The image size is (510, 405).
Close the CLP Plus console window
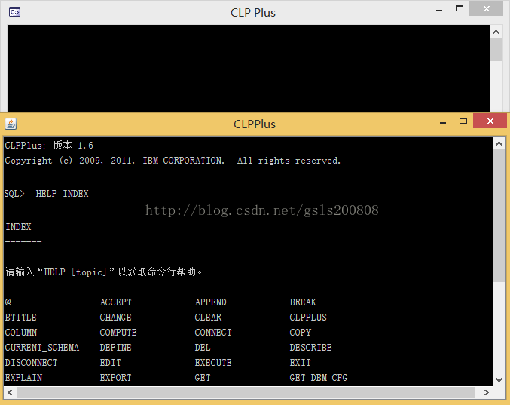click(x=486, y=9)
